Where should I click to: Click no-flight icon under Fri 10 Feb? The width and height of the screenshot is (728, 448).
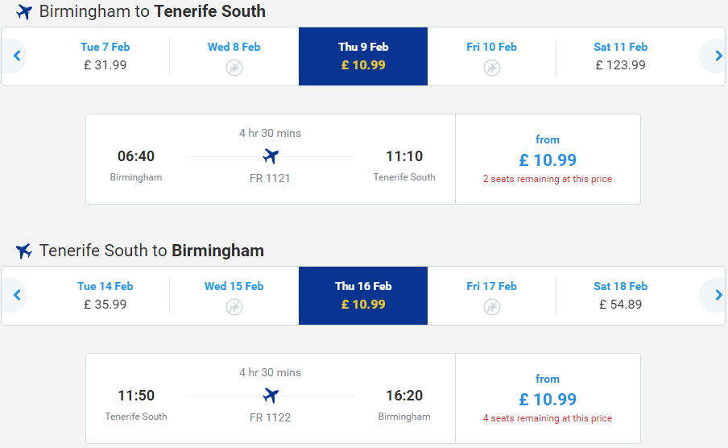point(492,68)
